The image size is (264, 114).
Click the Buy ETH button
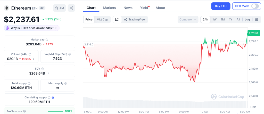[x=221, y=6]
